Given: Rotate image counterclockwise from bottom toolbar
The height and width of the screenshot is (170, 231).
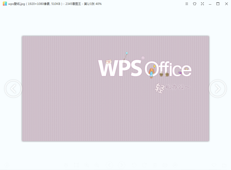Looking at the screenshot, I should tap(134, 165).
